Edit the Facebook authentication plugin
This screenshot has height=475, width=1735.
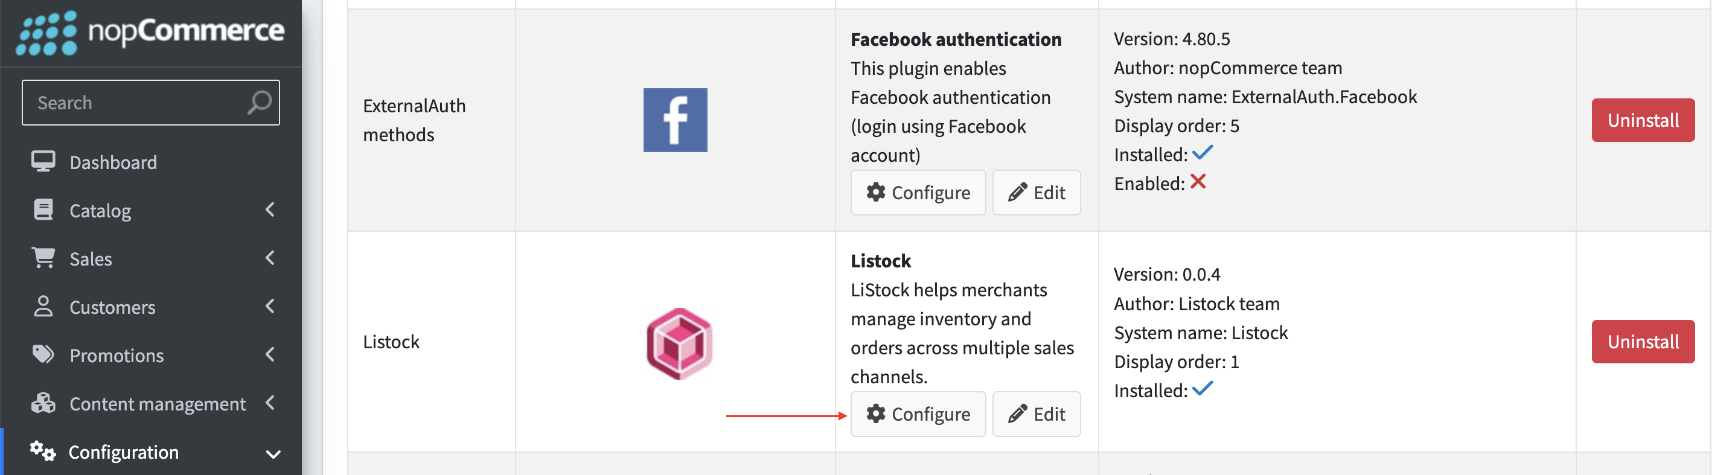1036,193
